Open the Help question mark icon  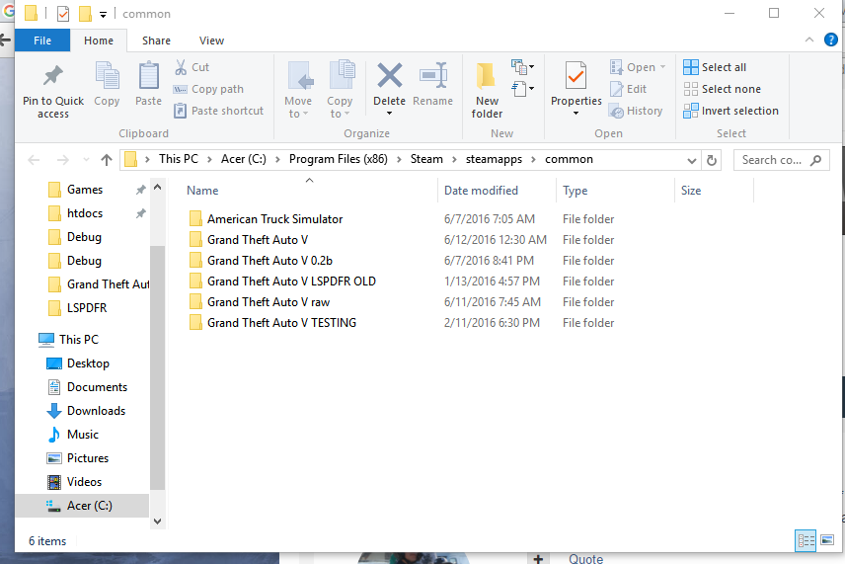[831, 40]
